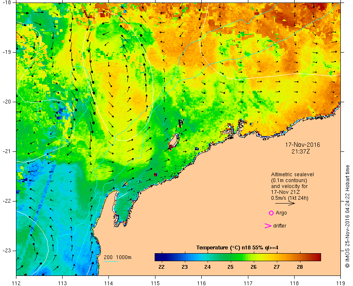The height and width of the screenshot is (286, 353).
Task: Click latitude axis label '-18'
Action: pyautogui.click(x=7, y=3)
